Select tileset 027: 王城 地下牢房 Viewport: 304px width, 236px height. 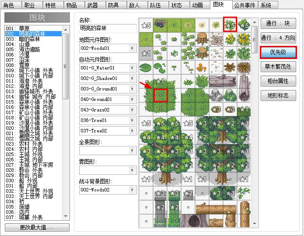point(33,165)
